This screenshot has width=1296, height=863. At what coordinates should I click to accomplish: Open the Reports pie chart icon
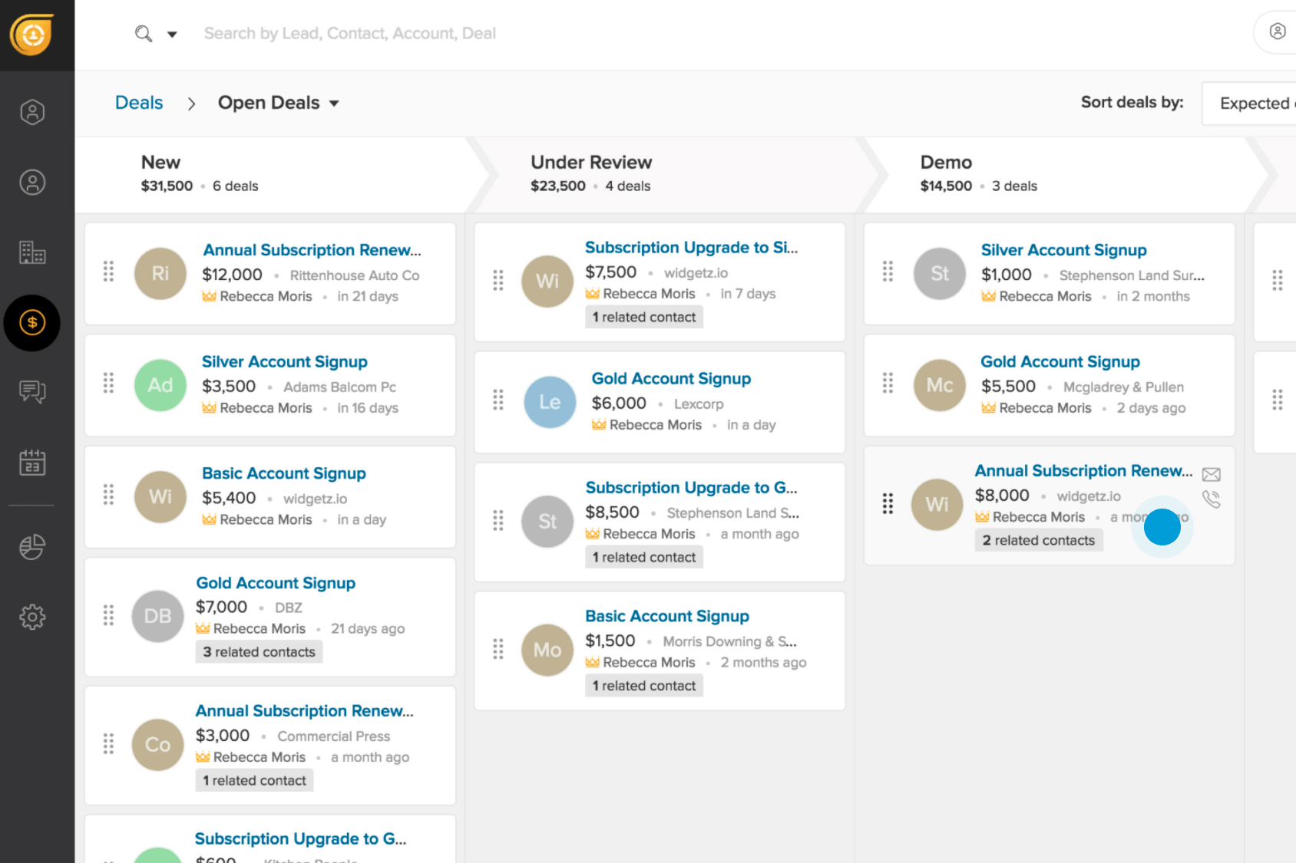click(32, 547)
